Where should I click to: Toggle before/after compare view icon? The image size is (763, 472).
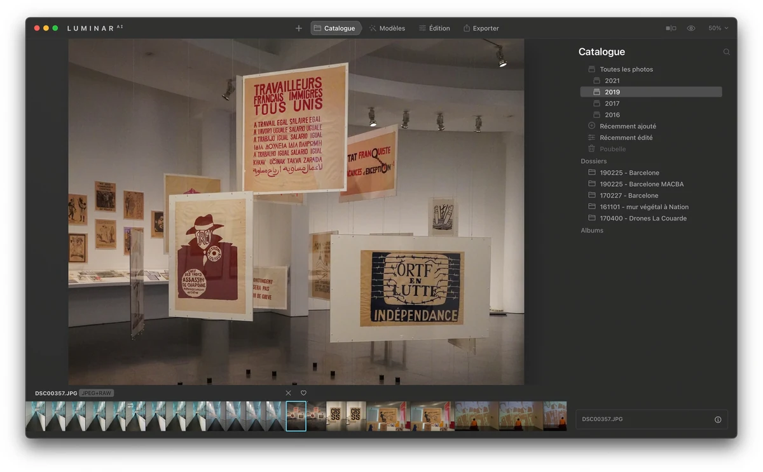671,28
